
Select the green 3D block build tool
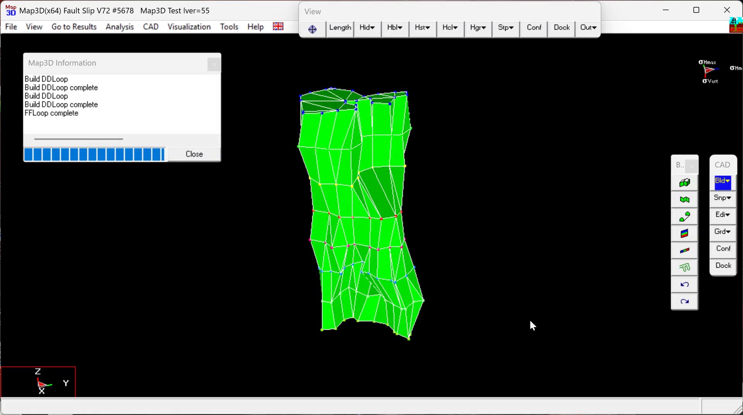tap(685, 183)
